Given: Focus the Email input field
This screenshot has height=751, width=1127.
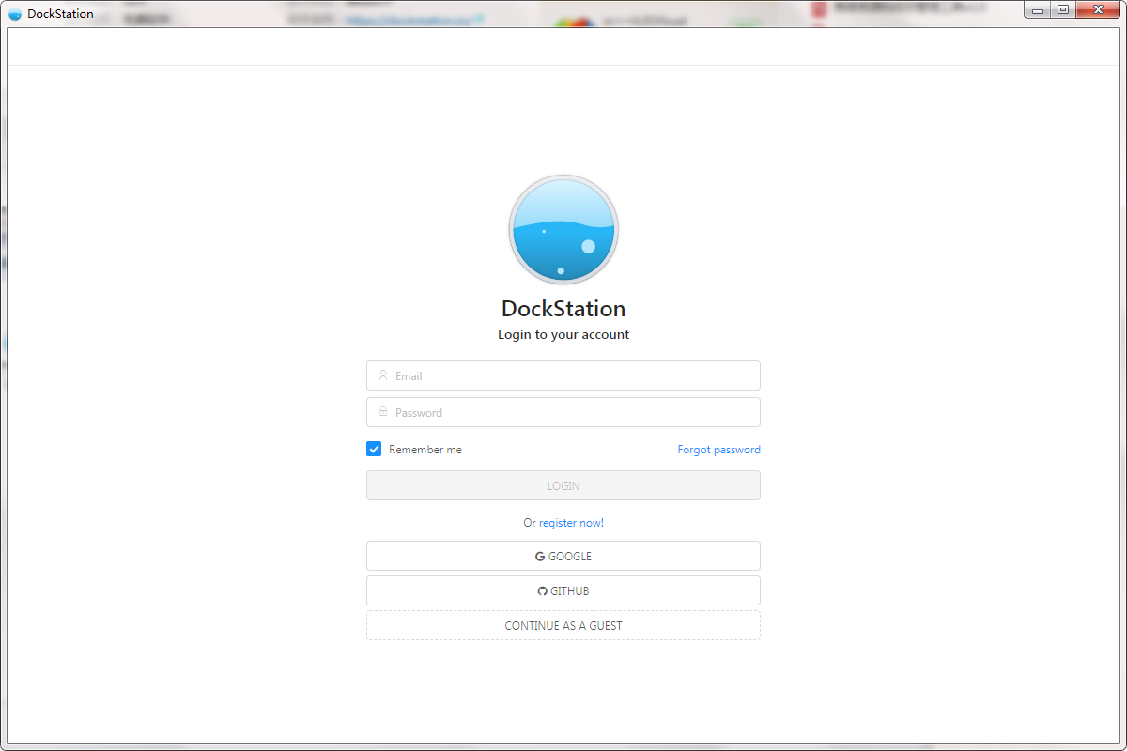Looking at the screenshot, I should [x=573, y=375].
